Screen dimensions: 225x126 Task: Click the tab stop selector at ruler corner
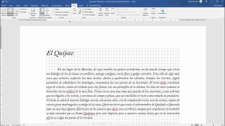1,20
